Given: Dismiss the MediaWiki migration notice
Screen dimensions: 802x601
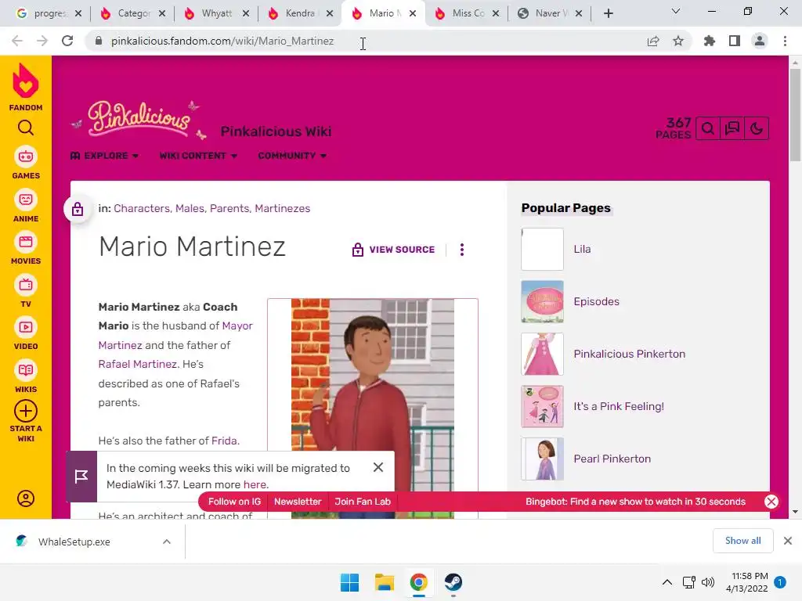Looking at the screenshot, I should coord(378,467).
